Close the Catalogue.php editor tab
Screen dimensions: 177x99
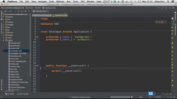click(48, 11)
